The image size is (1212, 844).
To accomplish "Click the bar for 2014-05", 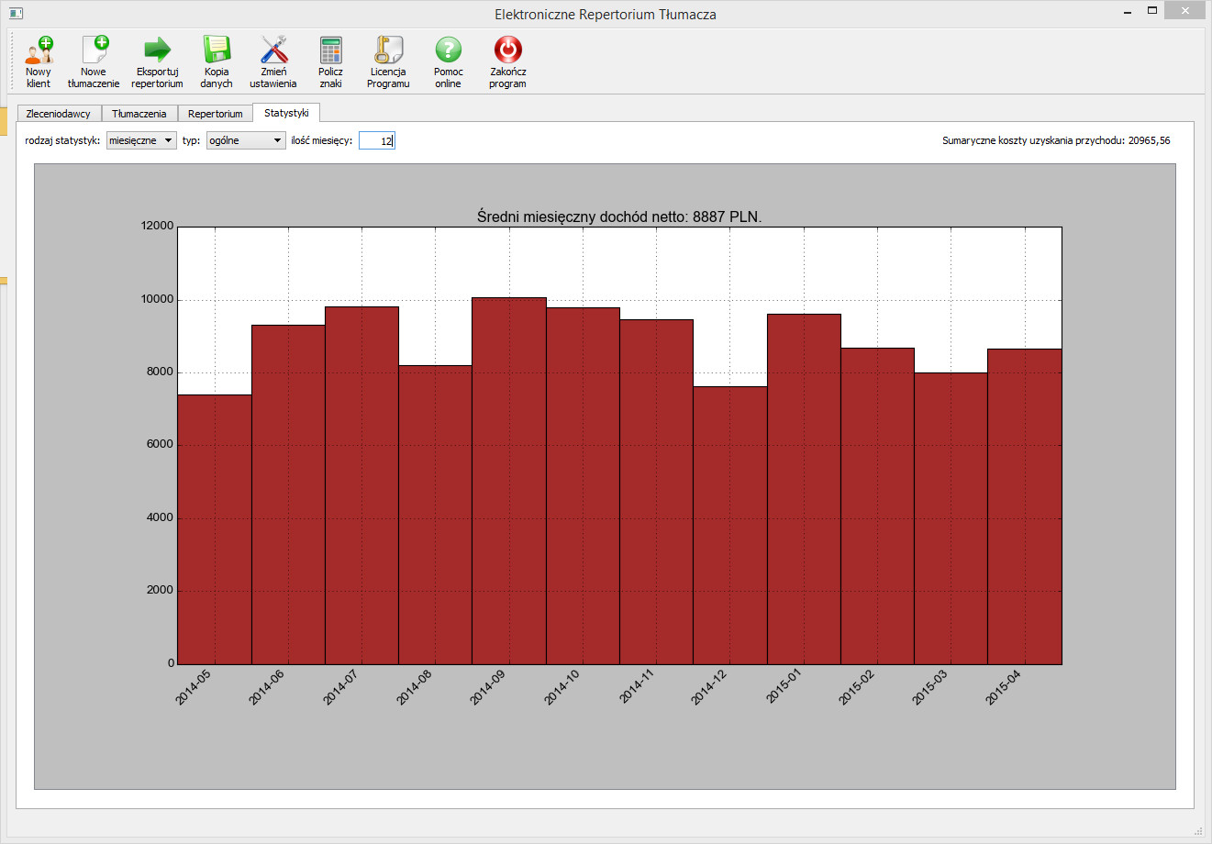I will 215,529.
